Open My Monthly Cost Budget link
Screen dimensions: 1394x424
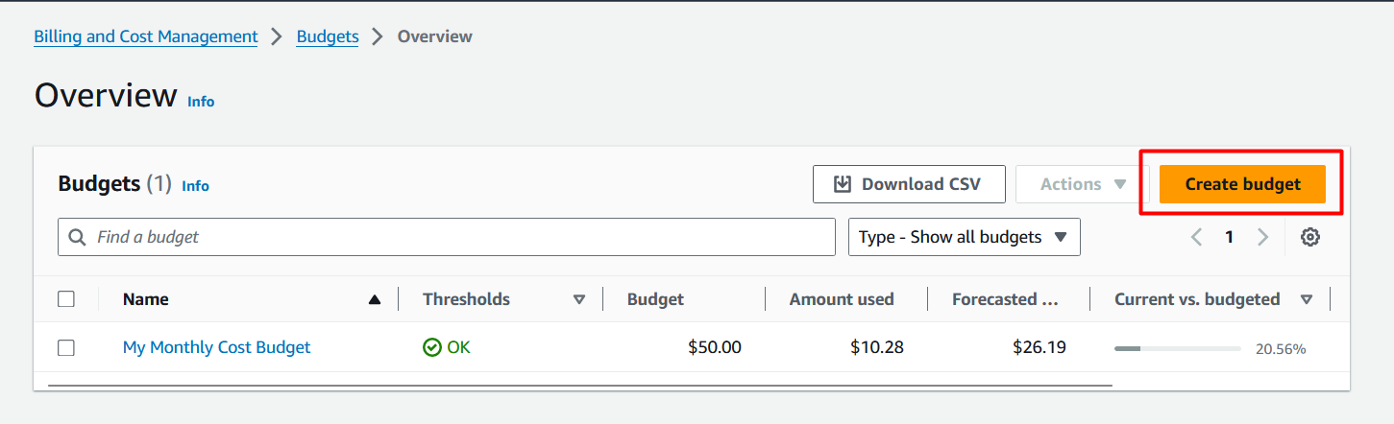[217, 347]
